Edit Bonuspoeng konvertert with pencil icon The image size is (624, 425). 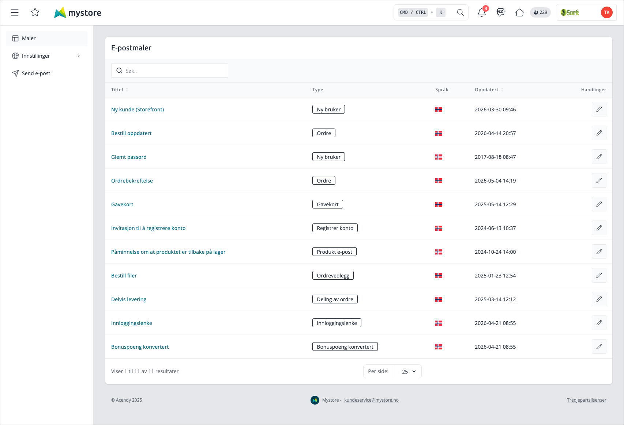pos(599,346)
